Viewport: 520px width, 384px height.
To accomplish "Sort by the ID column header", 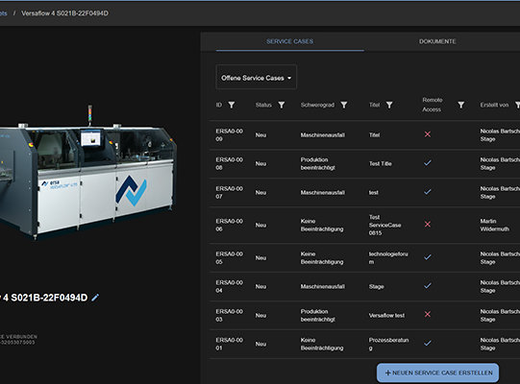I will (219, 105).
